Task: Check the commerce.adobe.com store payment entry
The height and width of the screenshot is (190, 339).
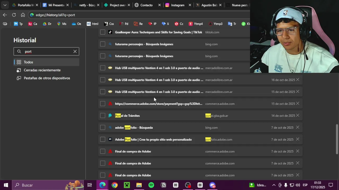Action: (103, 104)
